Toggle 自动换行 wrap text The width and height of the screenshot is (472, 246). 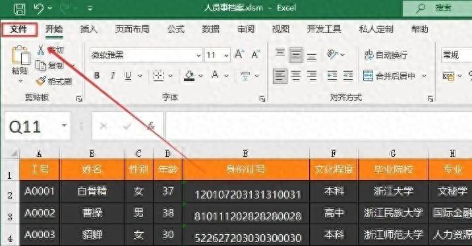point(386,55)
